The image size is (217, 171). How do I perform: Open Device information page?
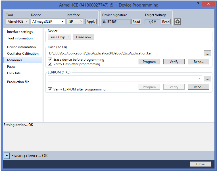[x=22, y=47]
